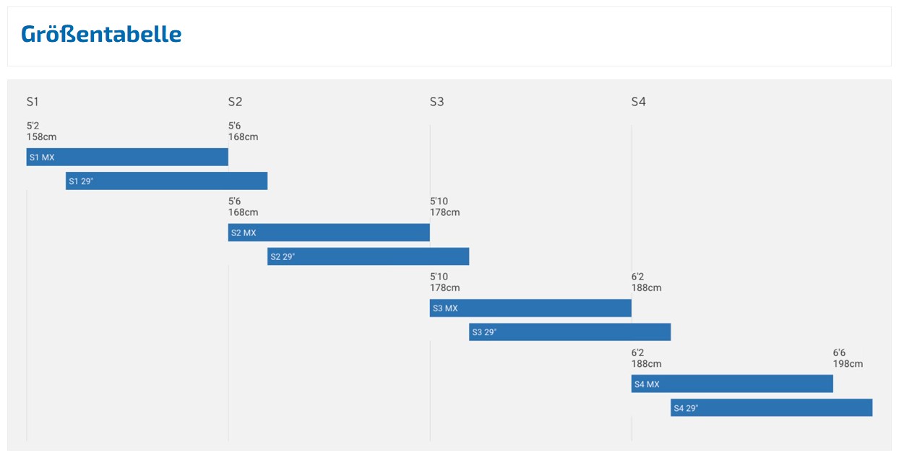Viewport: 899px width, 455px height.
Task: Click the S1 29" size bar
Action: tap(166, 181)
